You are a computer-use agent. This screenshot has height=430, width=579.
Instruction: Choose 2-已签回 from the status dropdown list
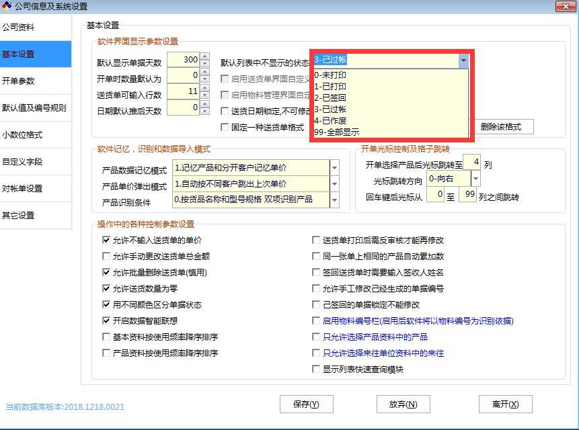point(391,97)
